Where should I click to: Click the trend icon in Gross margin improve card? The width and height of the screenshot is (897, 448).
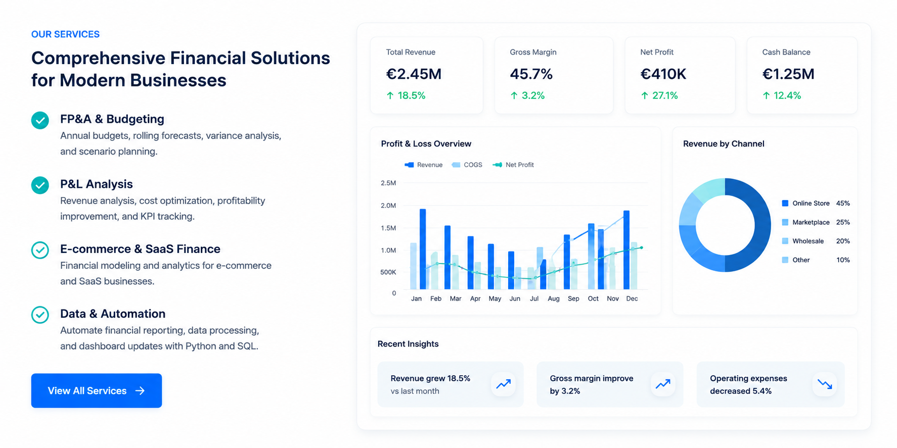pos(663,384)
